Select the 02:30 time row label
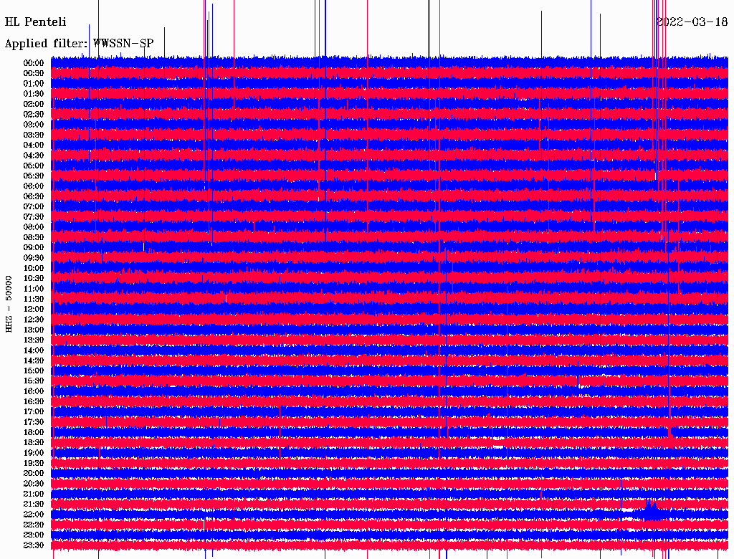This screenshot has width=734, height=559. click(34, 115)
